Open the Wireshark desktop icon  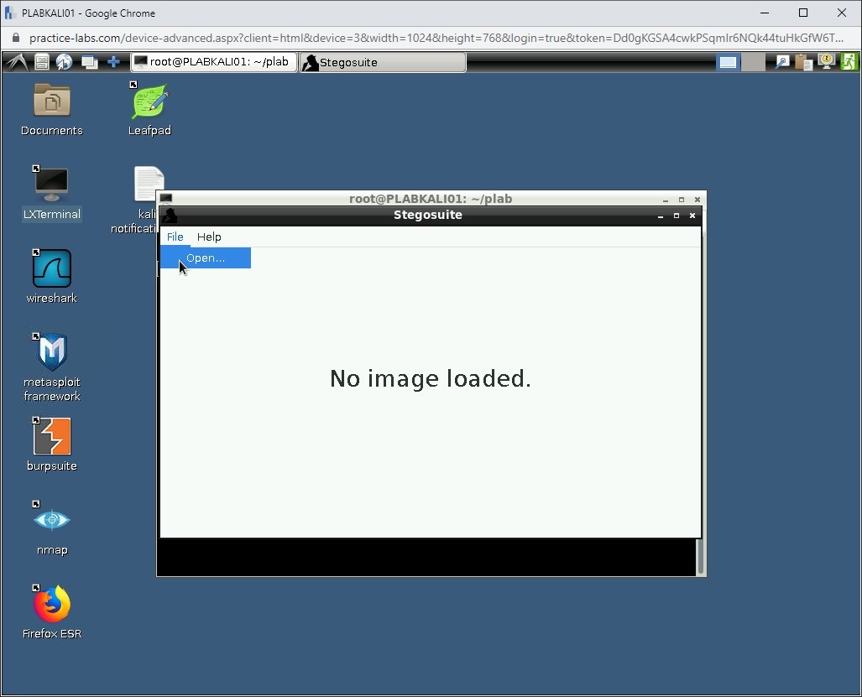pos(51,270)
